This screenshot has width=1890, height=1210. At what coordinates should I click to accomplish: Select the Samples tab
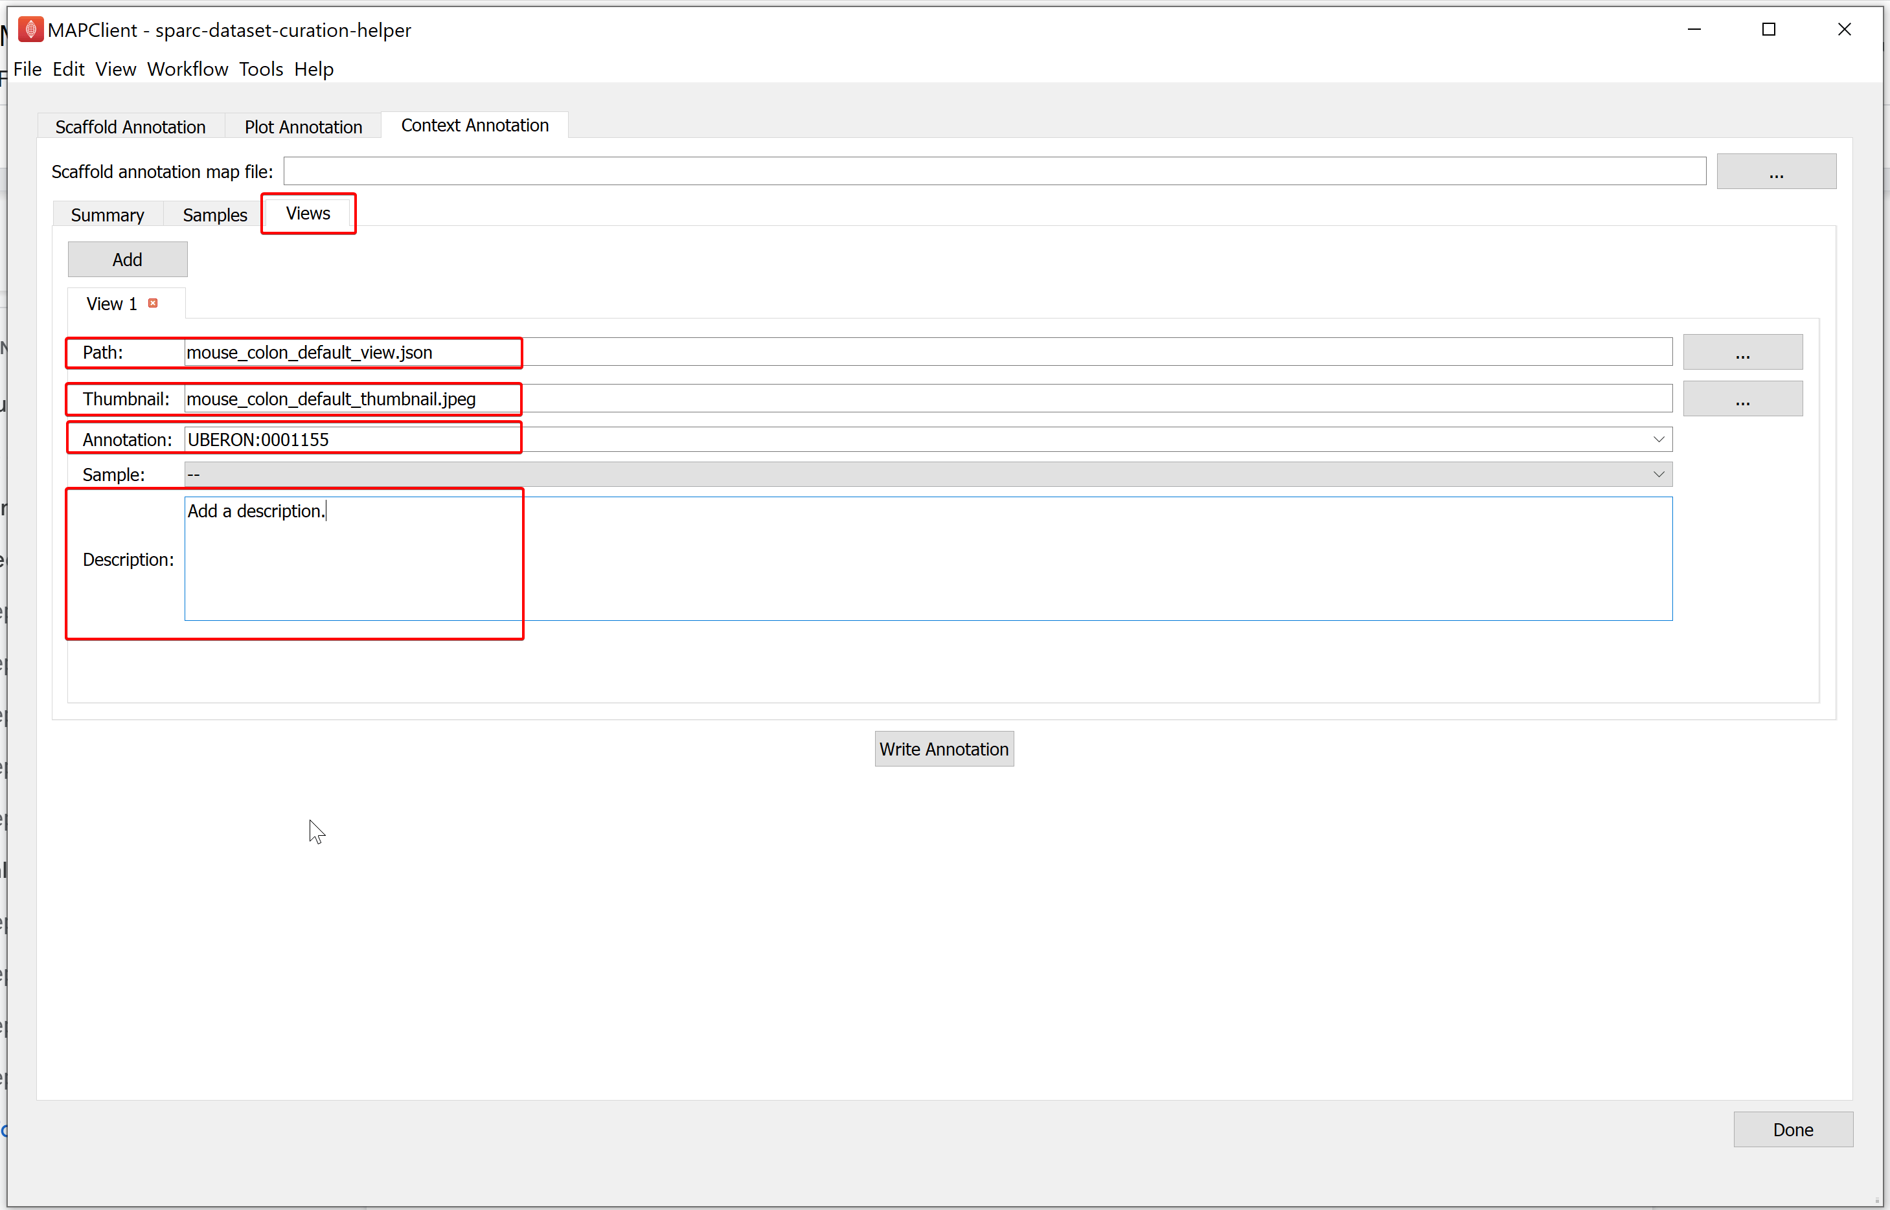point(214,215)
